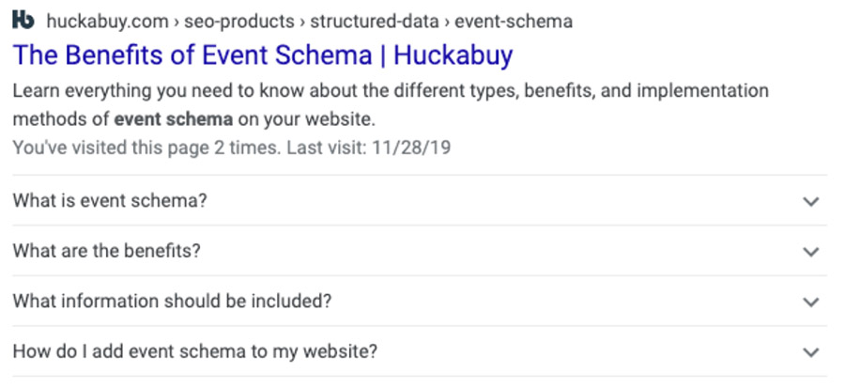Image resolution: width=845 pixels, height=388 pixels.
Task: Click the "Last visit: 11/28/19" text
Action: (x=369, y=147)
